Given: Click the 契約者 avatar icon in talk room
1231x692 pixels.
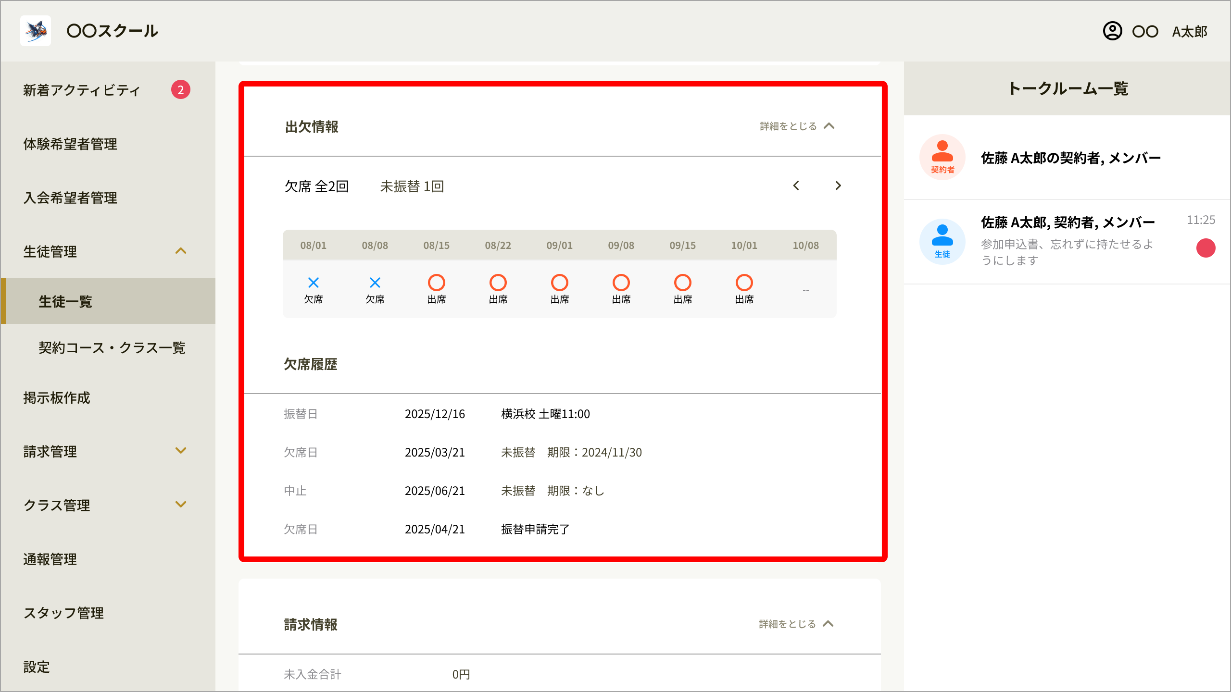Looking at the screenshot, I should pos(942,157).
